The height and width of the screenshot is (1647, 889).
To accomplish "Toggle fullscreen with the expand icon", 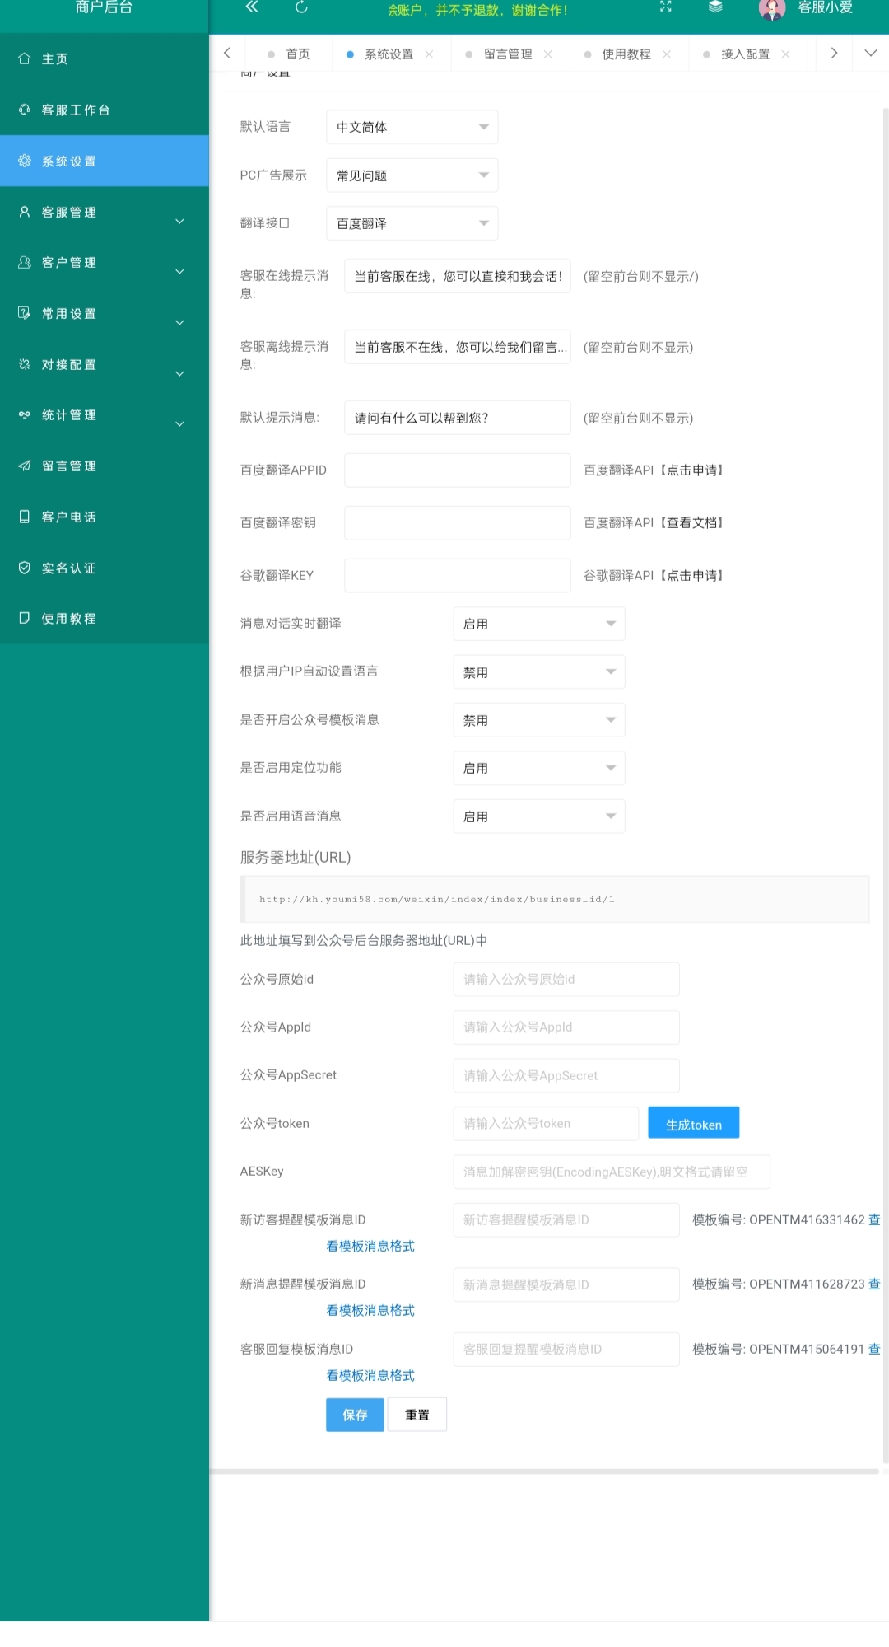I will pos(666,7).
